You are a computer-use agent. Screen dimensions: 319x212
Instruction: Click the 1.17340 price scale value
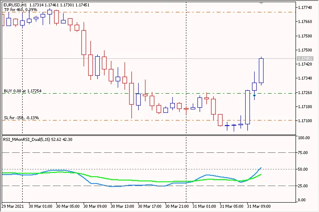(305, 78)
